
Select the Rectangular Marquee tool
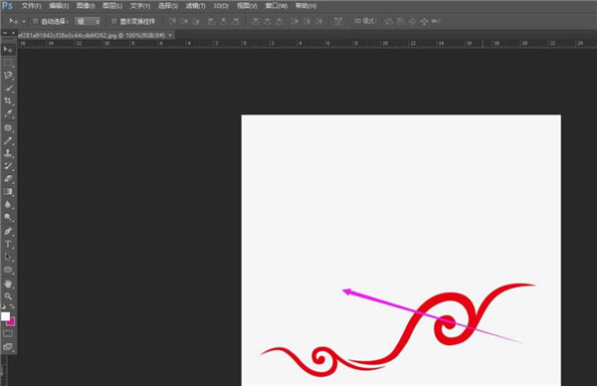point(8,63)
